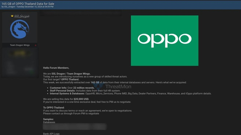
Task: Select the Team Dragon Wings group label
Action: click(x=20, y=45)
